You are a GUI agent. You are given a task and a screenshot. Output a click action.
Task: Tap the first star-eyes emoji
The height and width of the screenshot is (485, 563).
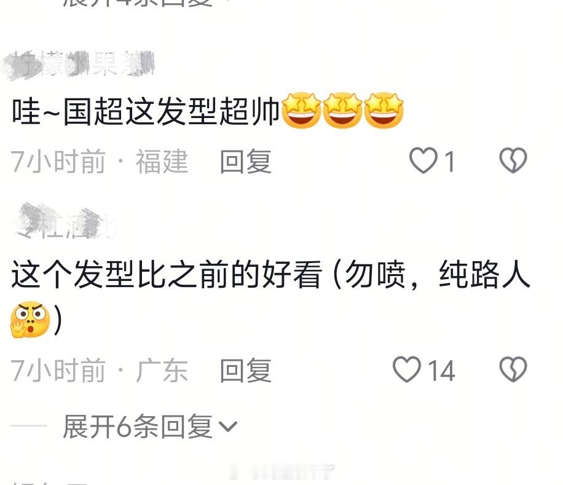(x=301, y=110)
